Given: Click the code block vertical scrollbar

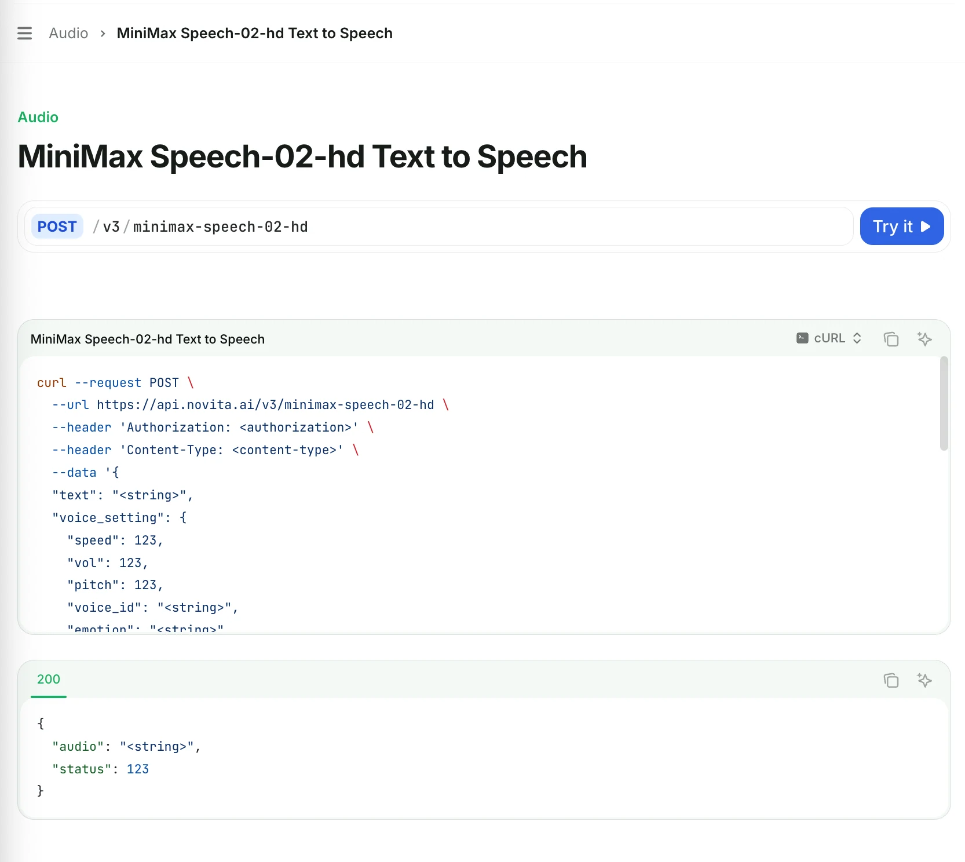Looking at the screenshot, I should point(944,403).
